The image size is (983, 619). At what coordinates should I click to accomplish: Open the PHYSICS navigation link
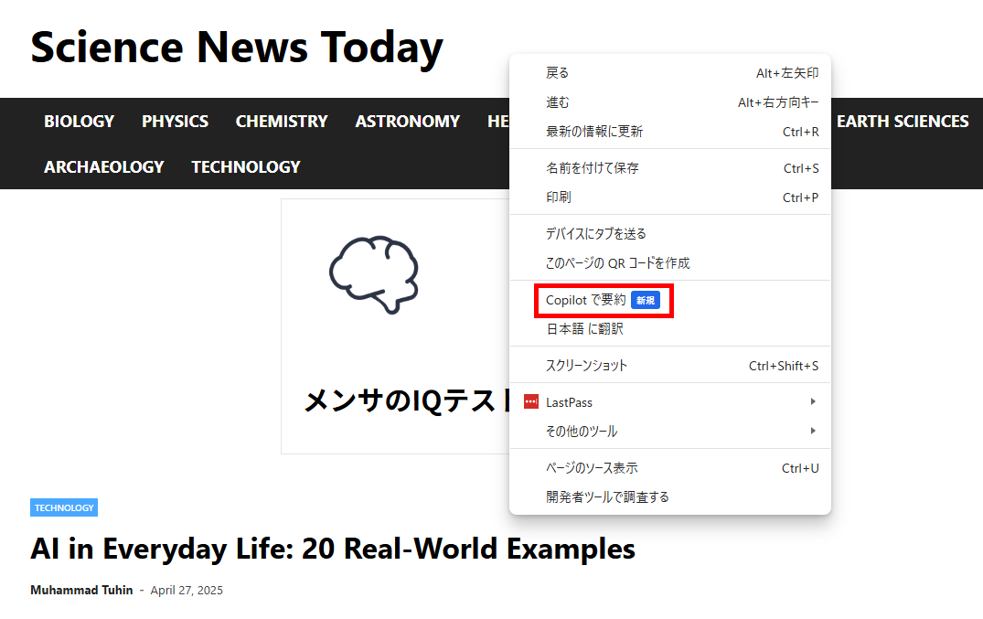tap(175, 121)
